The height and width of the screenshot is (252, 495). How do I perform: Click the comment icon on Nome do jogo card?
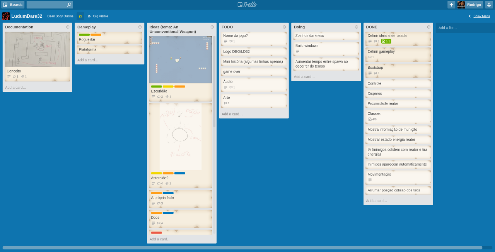coord(231,41)
